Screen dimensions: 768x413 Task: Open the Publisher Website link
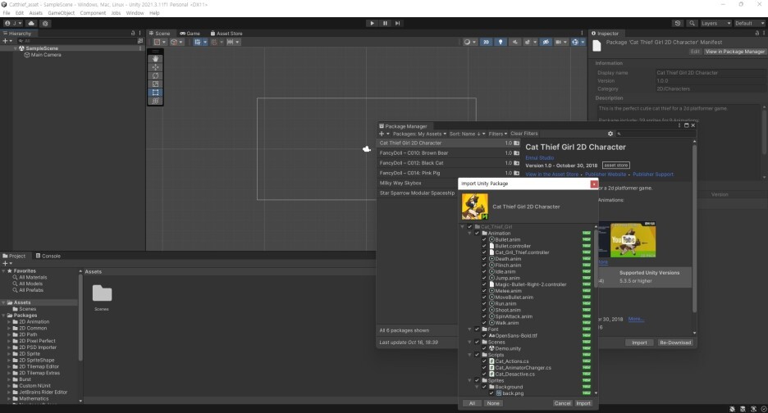click(x=606, y=175)
